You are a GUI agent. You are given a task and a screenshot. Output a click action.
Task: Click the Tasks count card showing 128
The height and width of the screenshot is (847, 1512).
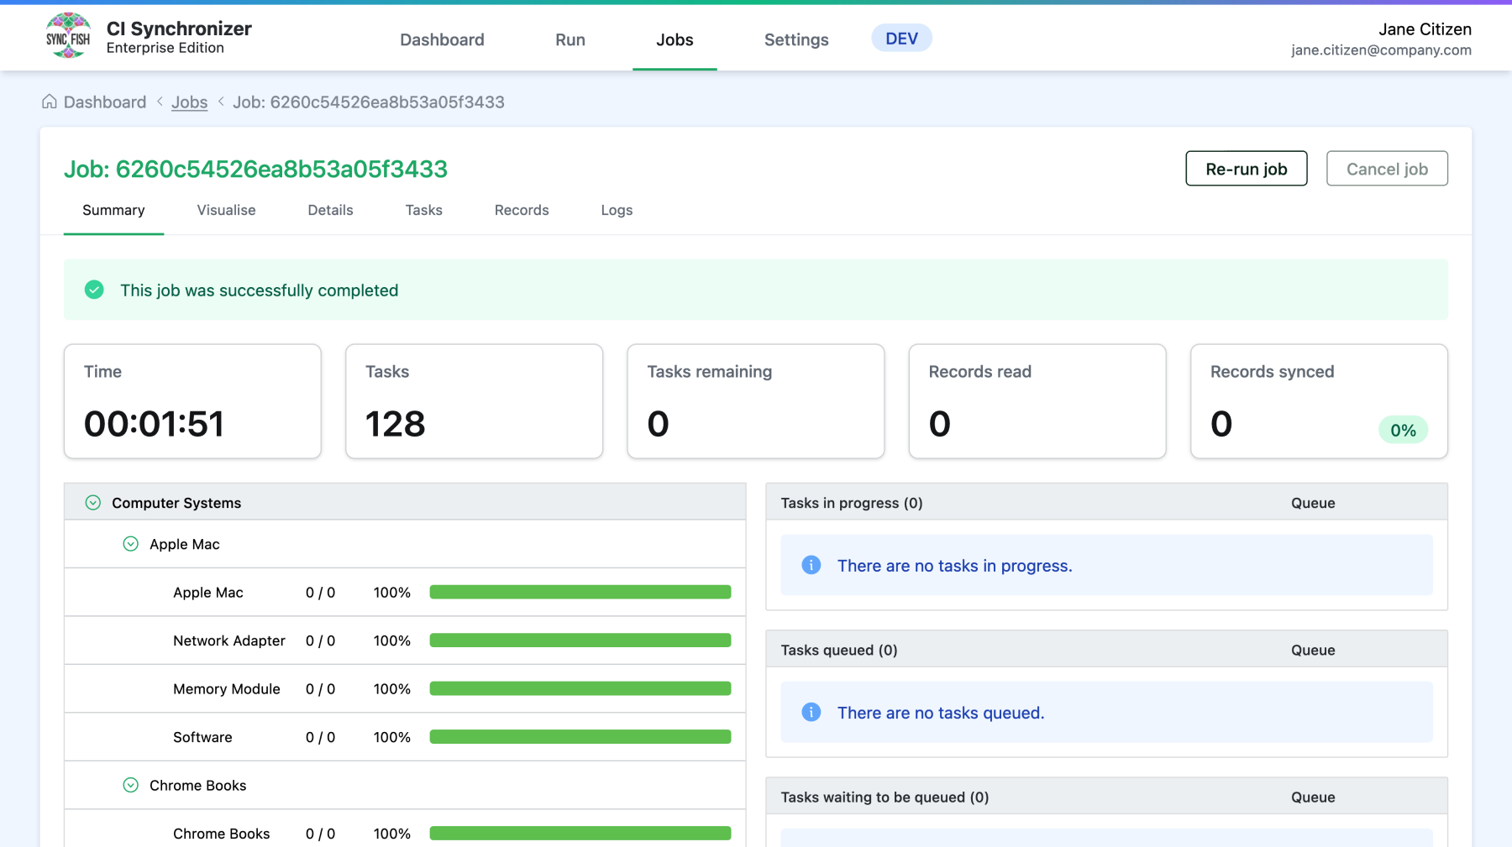474,401
